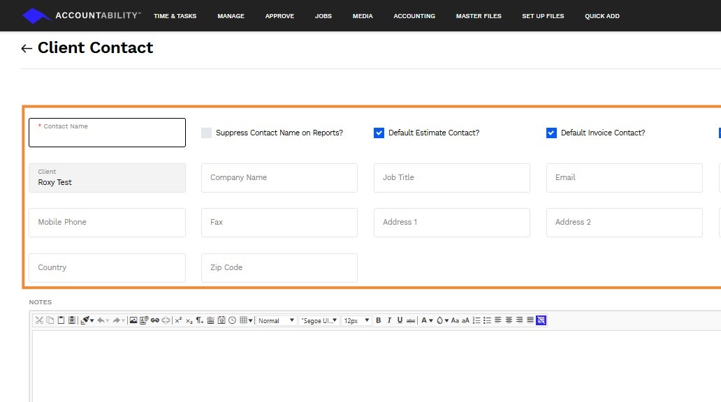Viewport: 721px width, 402px height.
Task: Click the Company Name field
Action: point(279,178)
